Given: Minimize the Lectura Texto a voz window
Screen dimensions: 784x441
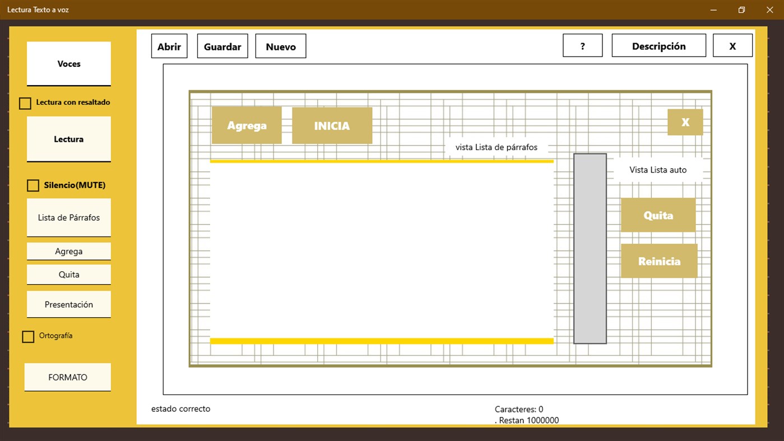Looking at the screenshot, I should click(714, 10).
